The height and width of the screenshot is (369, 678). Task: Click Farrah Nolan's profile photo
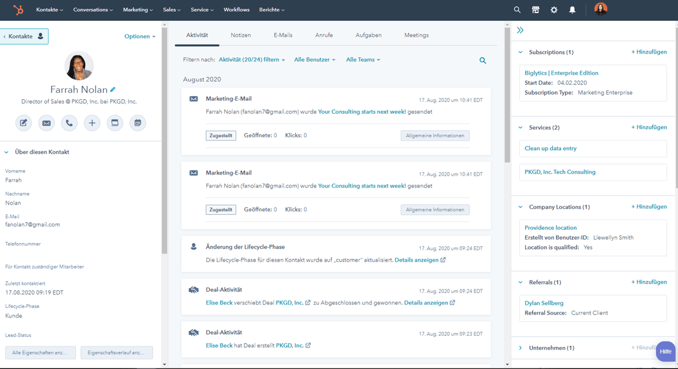click(x=79, y=66)
